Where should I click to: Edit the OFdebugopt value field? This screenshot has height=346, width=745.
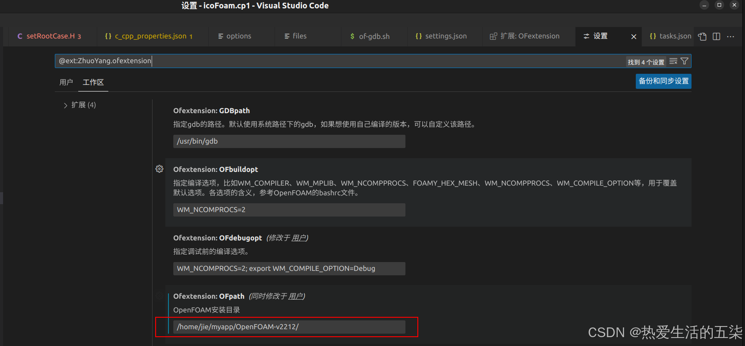tap(289, 269)
